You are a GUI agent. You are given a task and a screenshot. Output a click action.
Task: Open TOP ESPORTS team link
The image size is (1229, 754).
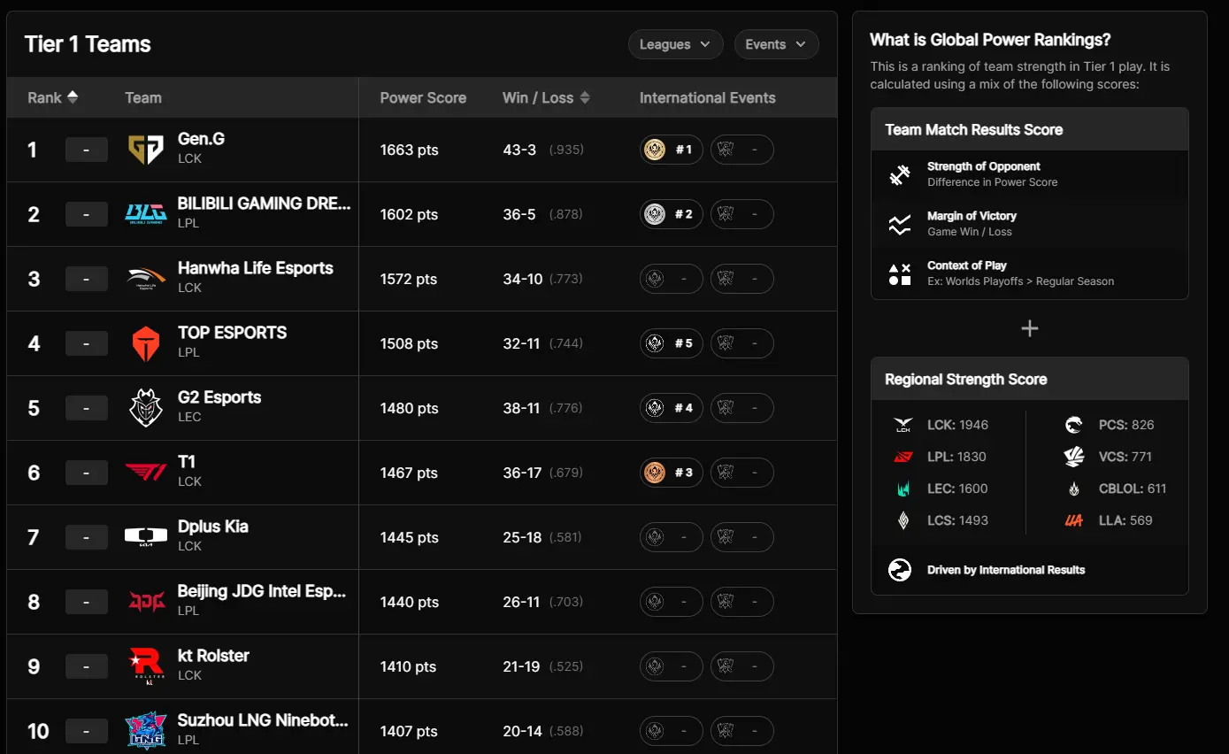232,333
